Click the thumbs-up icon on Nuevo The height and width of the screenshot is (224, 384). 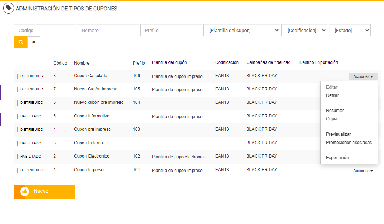[24, 191]
